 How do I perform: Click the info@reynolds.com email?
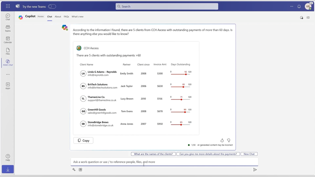98,75
